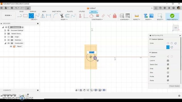Click the Insert Canvas image icon
The height and width of the screenshot is (102, 182).
tap(151, 16)
